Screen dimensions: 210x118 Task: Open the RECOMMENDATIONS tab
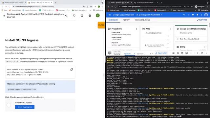[x=142, y=20]
